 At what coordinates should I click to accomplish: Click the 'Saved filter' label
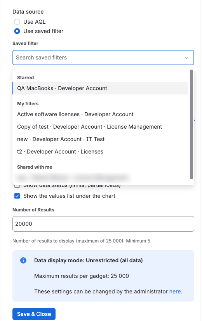pos(25,44)
